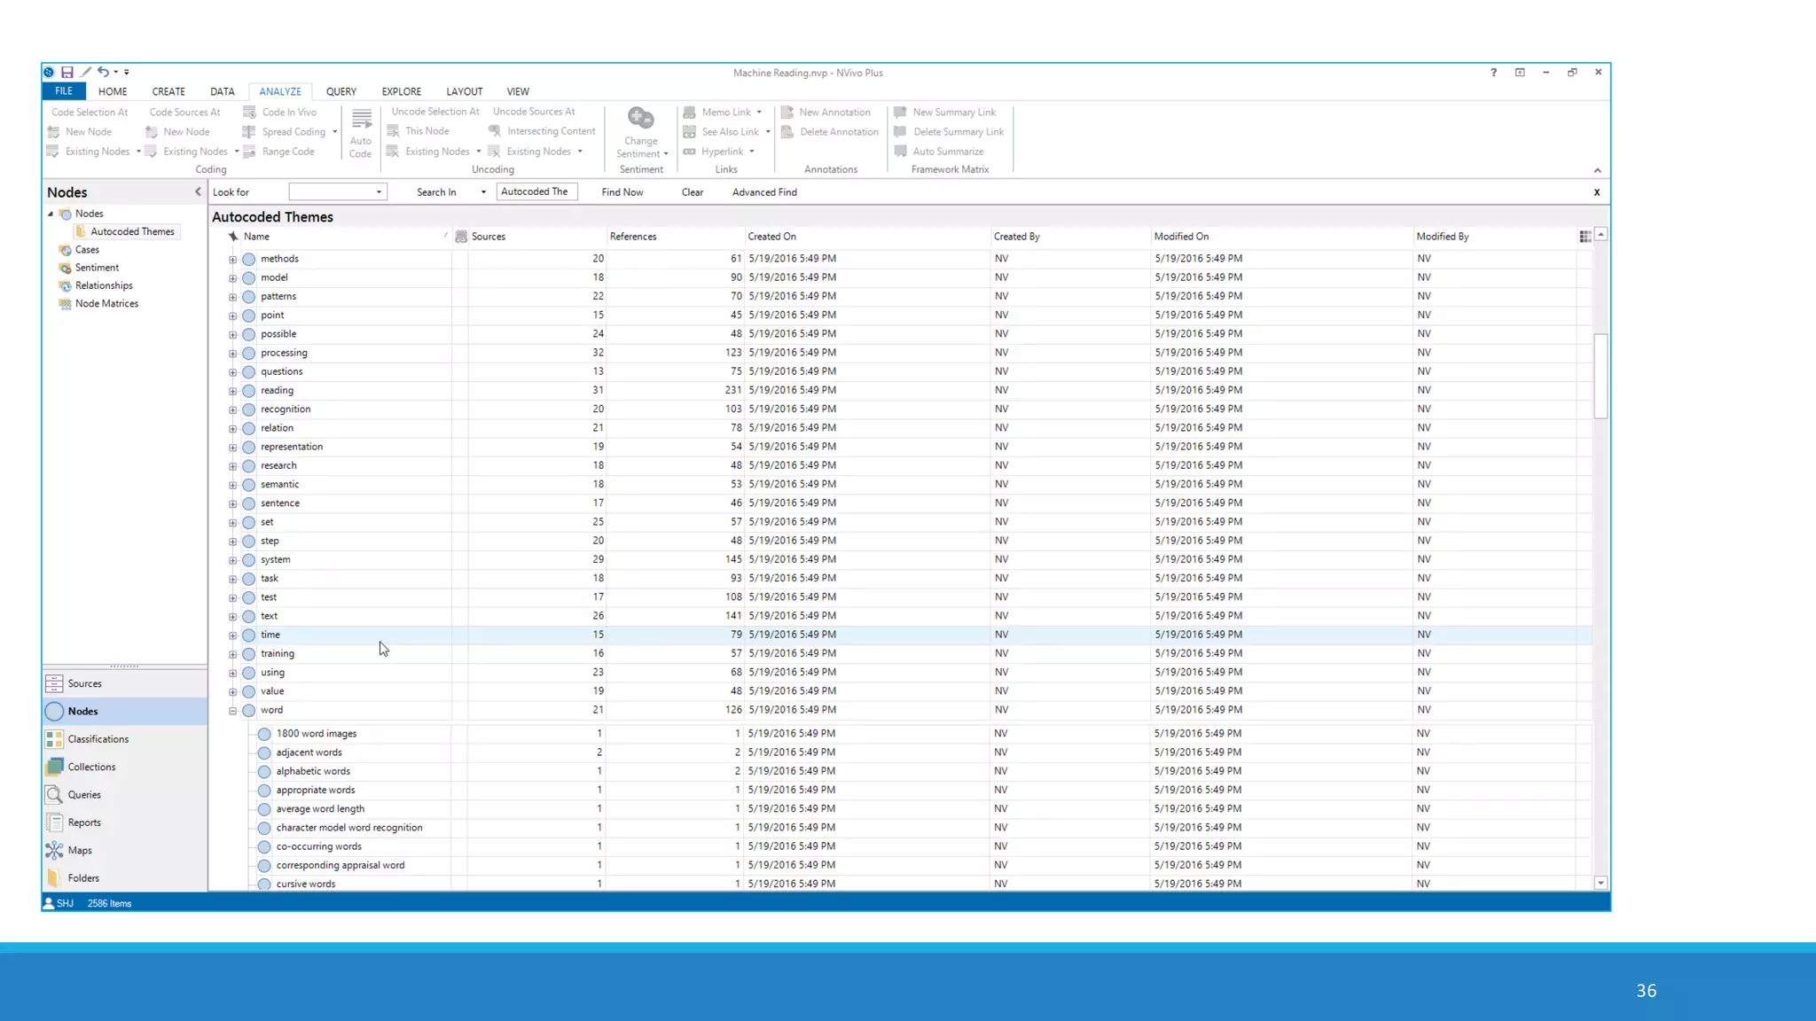Click Auto Summarize icon
Screen dimensions: 1816x1021
click(x=900, y=152)
